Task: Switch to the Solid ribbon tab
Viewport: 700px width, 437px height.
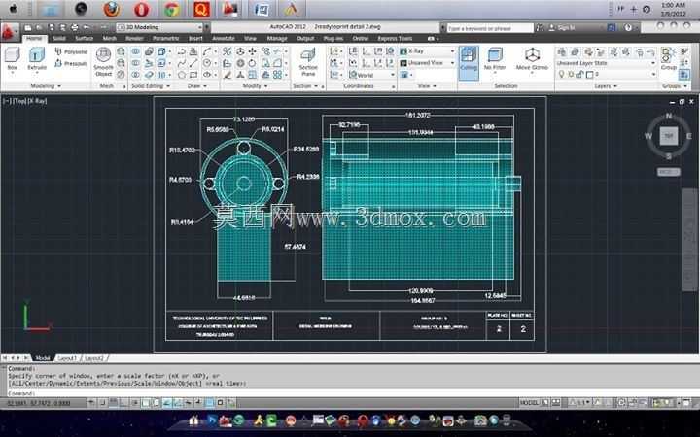Action: click(59, 38)
